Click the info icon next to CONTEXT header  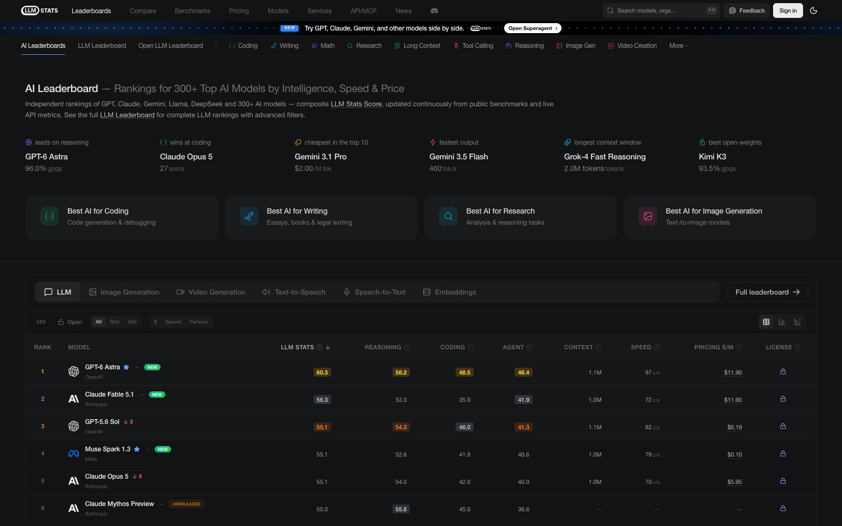tap(598, 347)
